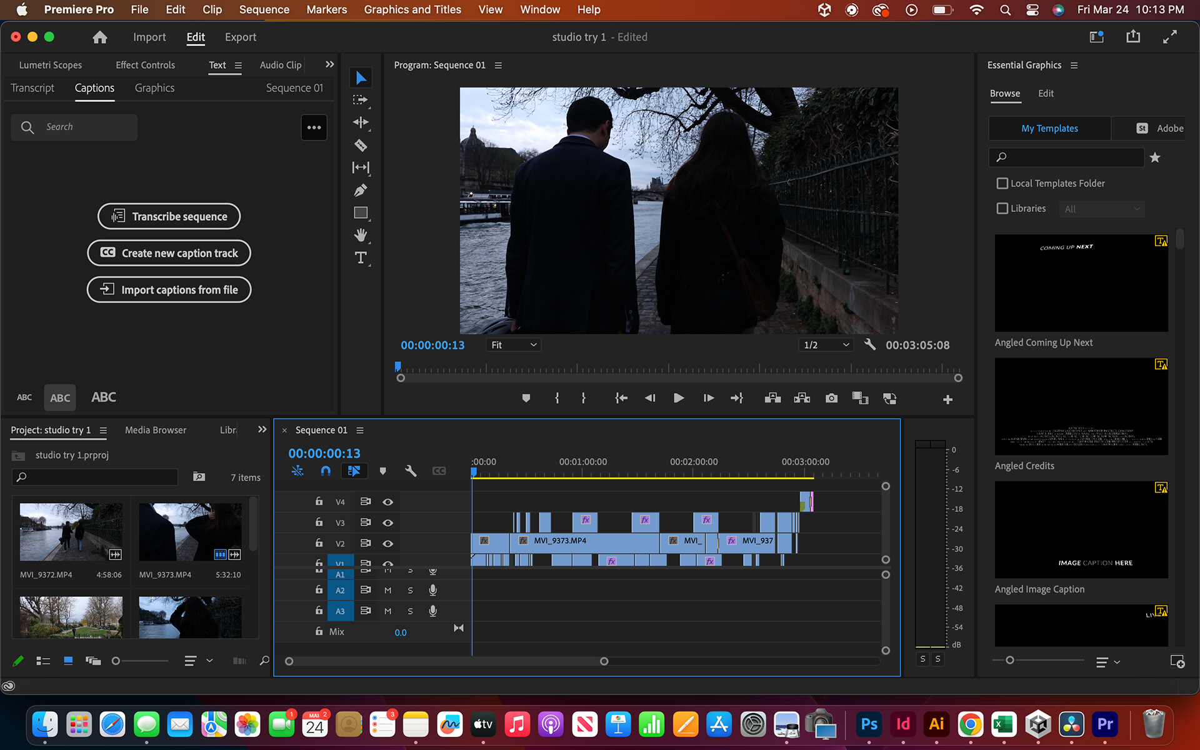Hide track V3 with eye toggle

(x=387, y=522)
